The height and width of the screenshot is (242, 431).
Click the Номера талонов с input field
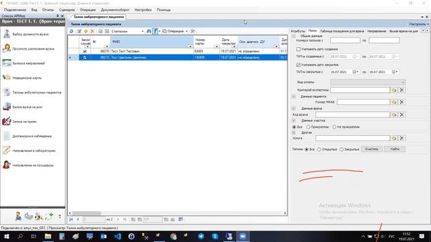point(345,40)
